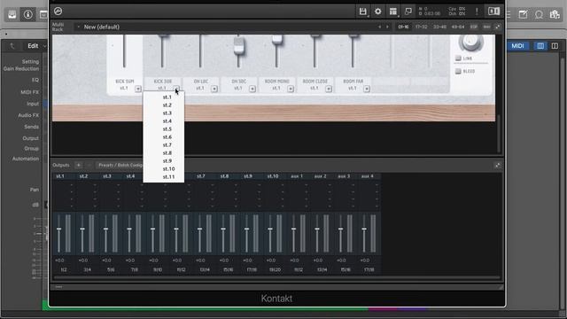Open Logic inspector info icon
Viewport: 567px width, 319px height.
click(x=27, y=14)
